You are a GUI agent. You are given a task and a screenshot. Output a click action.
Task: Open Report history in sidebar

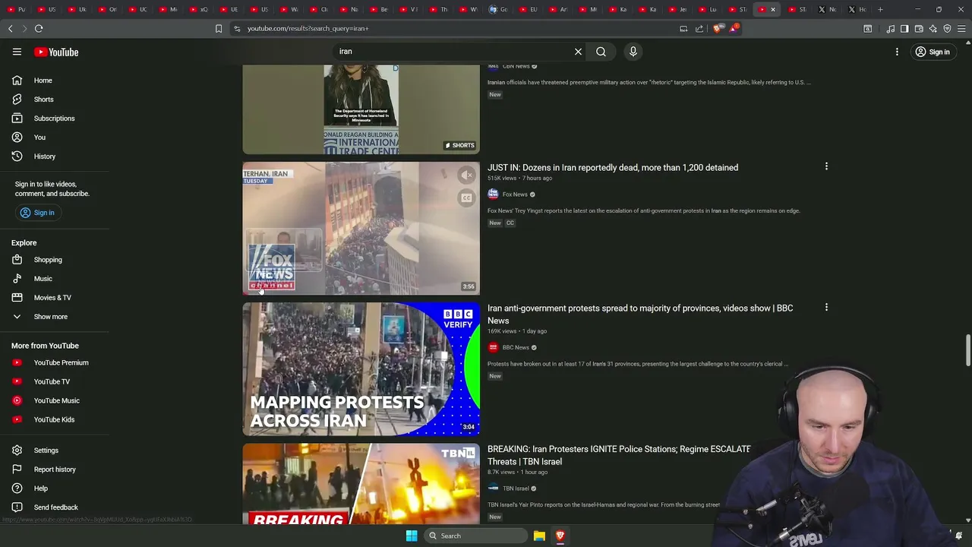pyautogui.click(x=53, y=470)
